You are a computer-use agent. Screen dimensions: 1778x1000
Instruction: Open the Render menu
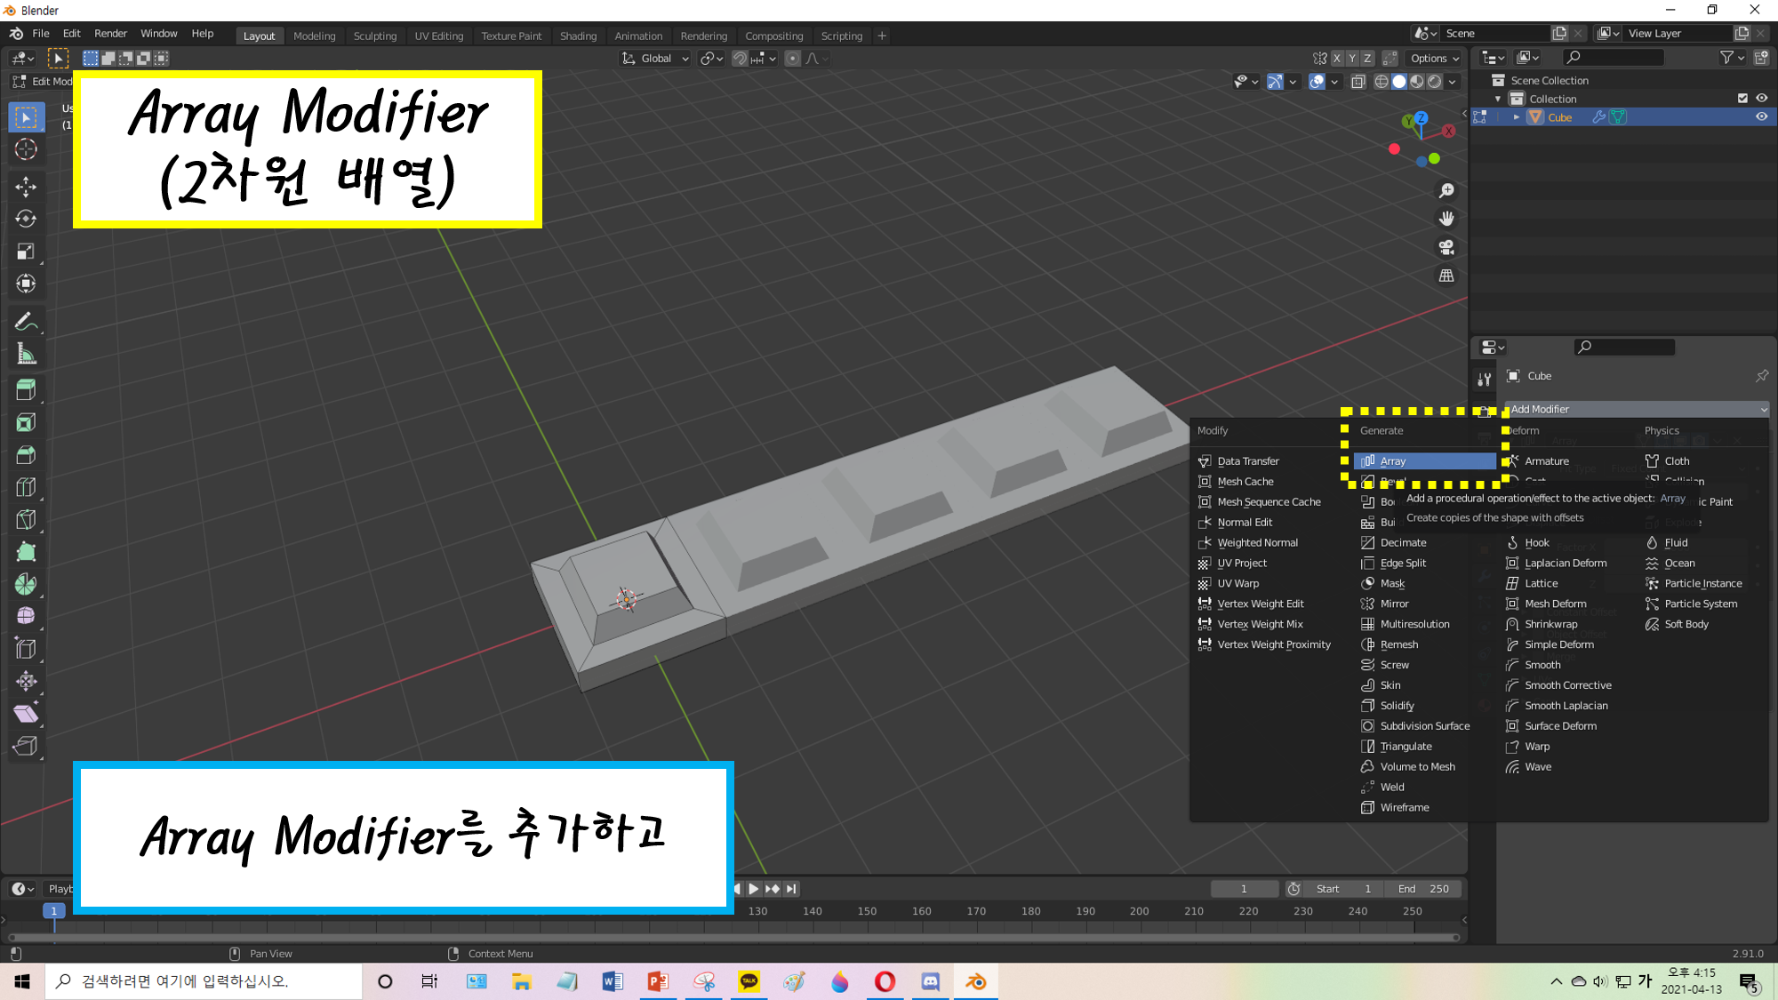tap(110, 33)
